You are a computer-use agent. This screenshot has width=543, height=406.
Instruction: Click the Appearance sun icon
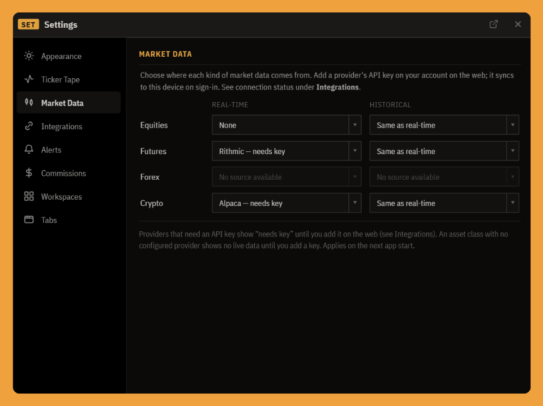[29, 56]
